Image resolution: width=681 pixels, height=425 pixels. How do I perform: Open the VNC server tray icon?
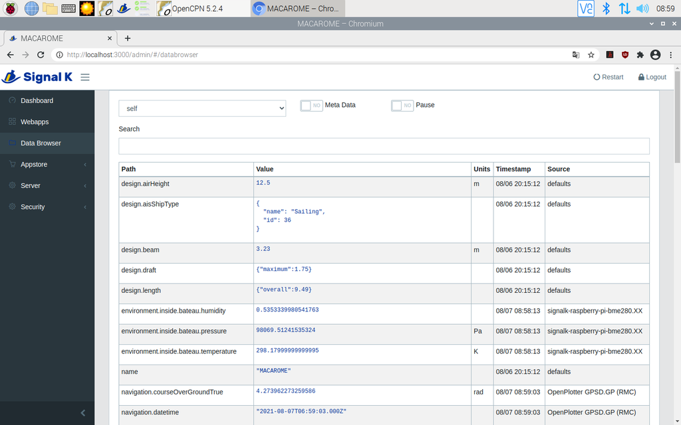click(x=585, y=8)
